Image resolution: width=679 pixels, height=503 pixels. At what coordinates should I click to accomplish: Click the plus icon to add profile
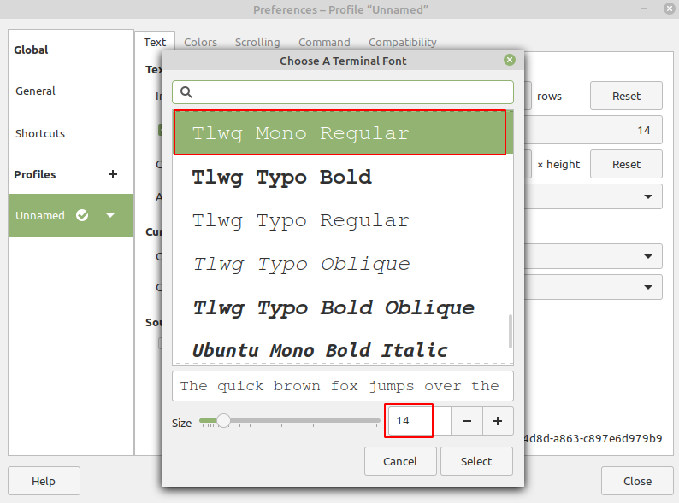113,174
